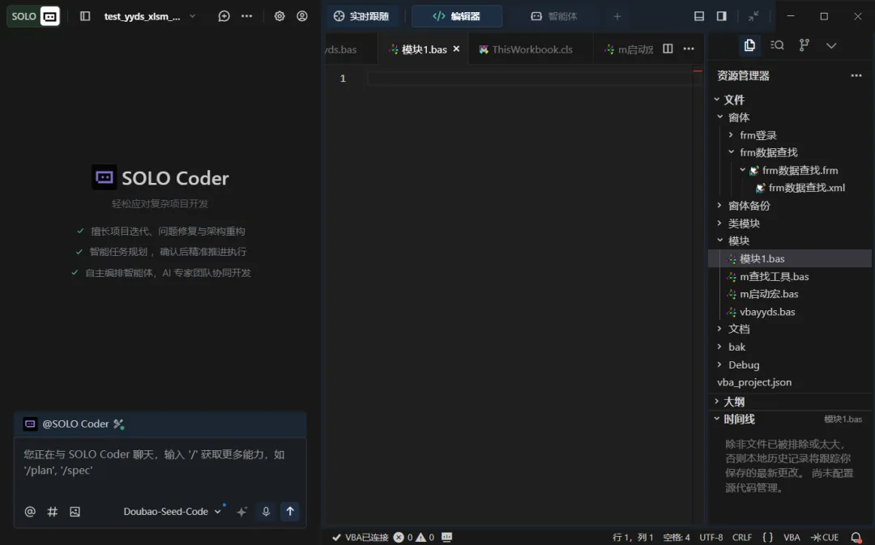Click the @SOLO Coder agent selector

(x=75, y=424)
